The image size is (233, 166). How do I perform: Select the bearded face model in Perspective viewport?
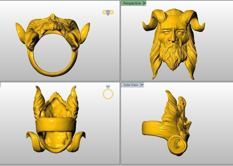point(174,44)
